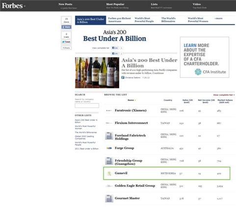The height and width of the screenshot is (207, 236).
Task: Click the Twitter Tweet button
Action: click(x=66, y=42)
